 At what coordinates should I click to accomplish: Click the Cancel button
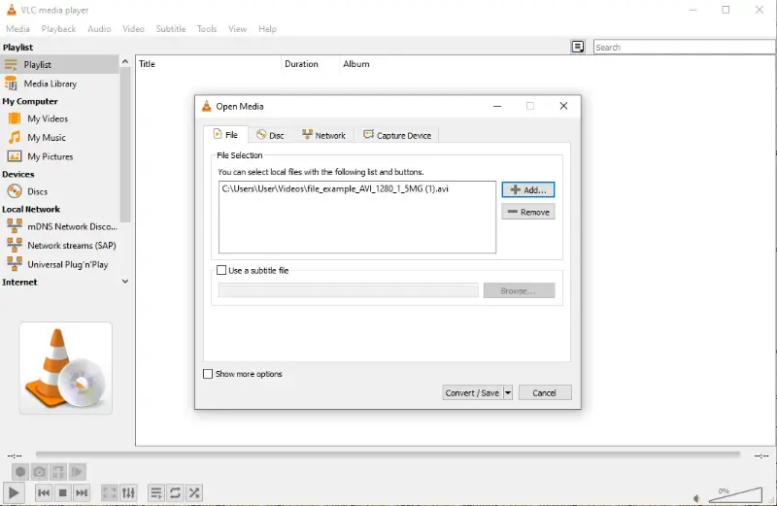click(x=545, y=392)
